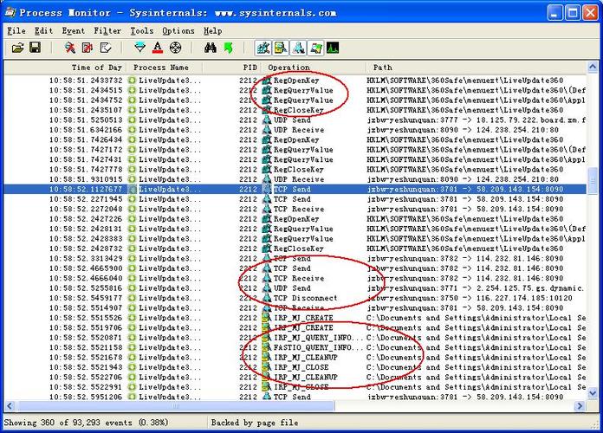Open the Event menu

pyautogui.click(x=73, y=31)
